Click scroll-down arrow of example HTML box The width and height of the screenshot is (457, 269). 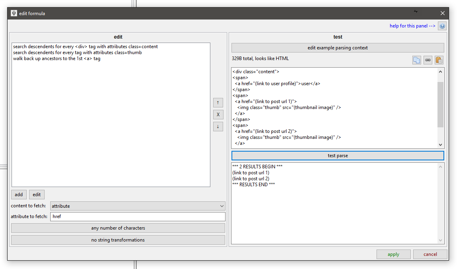click(440, 145)
